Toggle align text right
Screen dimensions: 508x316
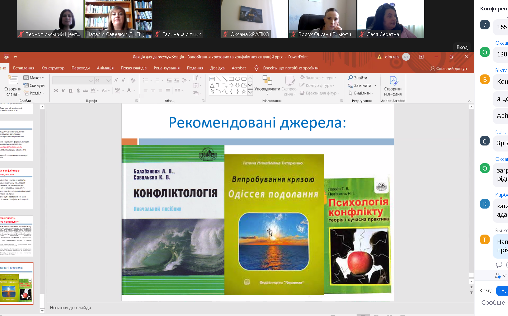[x=160, y=90]
